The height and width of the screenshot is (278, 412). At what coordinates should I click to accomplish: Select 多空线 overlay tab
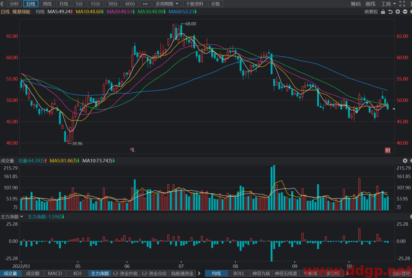coord(333,273)
